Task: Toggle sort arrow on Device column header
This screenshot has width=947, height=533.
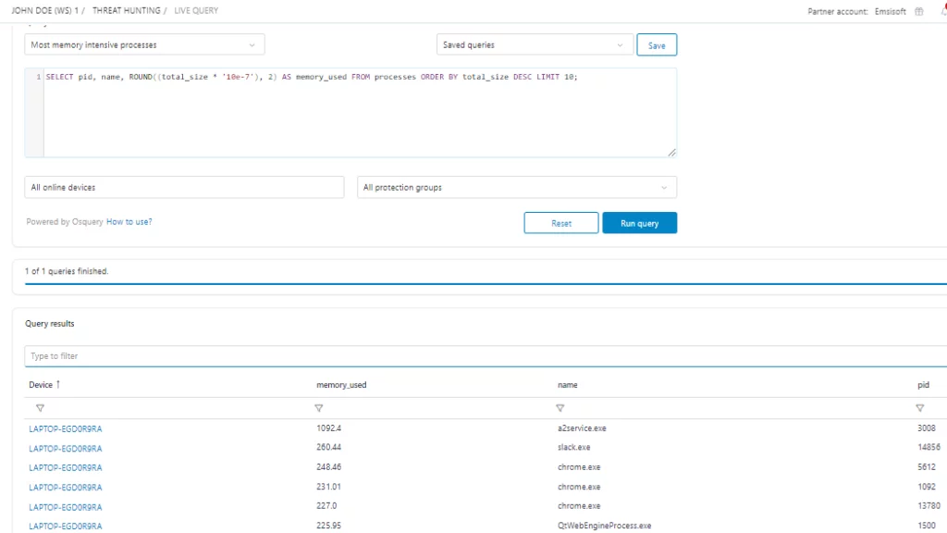Action: click(59, 385)
